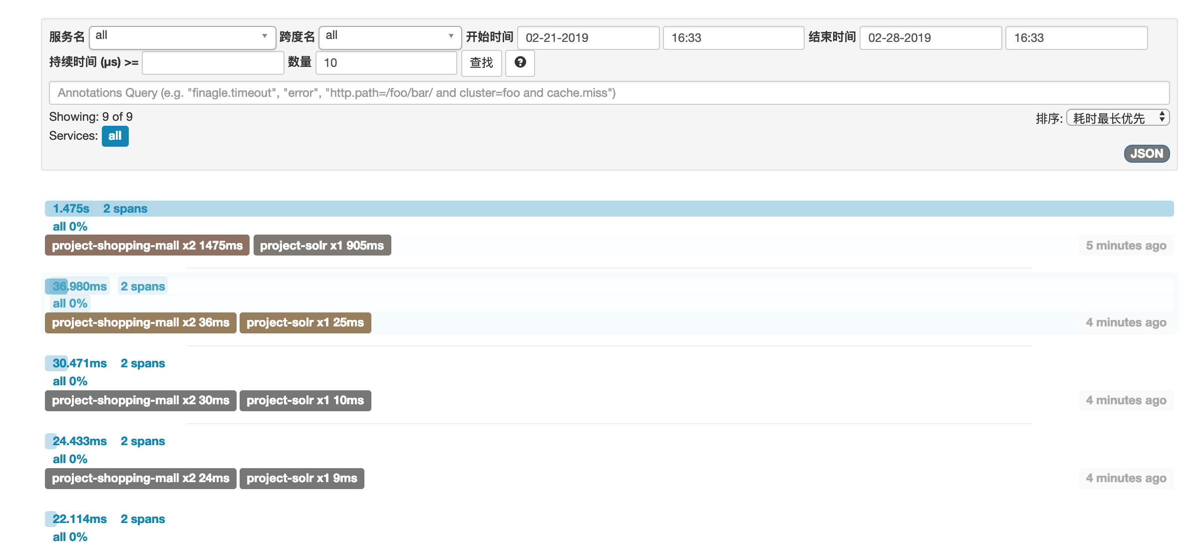Click the question mark help icon
Viewport: 1200px width, 544px height.
coord(520,62)
